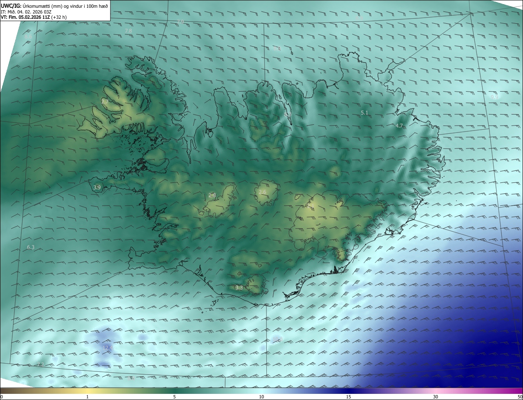The width and height of the screenshot is (523, 400).
Task: Click the 7.9 value label on the map
Action: tap(180, 22)
